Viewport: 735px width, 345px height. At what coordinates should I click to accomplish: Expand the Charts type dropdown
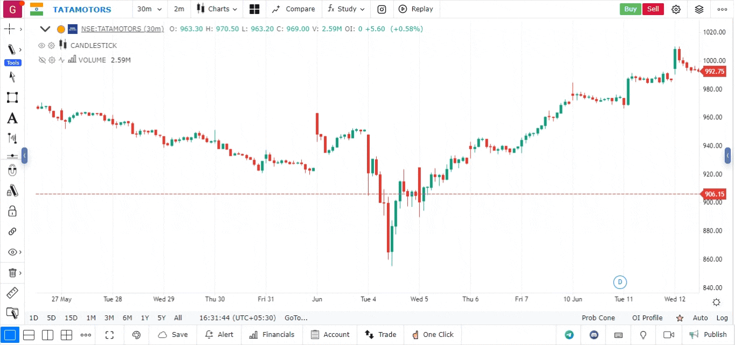217,9
